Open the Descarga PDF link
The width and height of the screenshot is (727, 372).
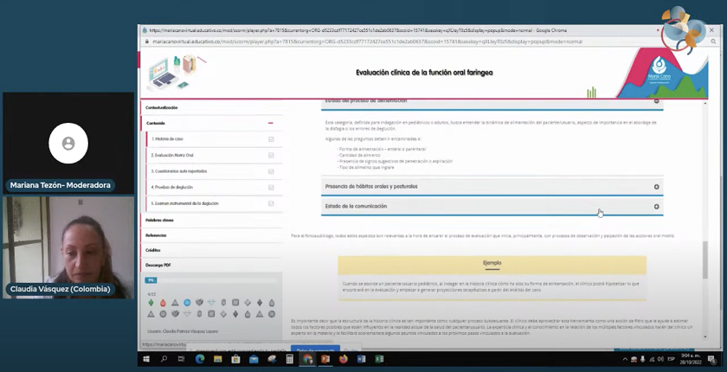pyautogui.click(x=158, y=265)
